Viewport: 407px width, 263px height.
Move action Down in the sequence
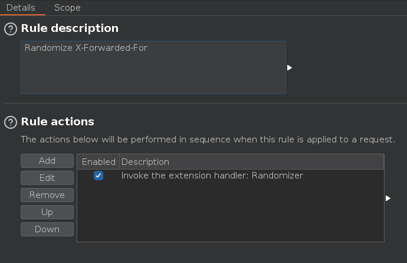(x=47, y=229)
